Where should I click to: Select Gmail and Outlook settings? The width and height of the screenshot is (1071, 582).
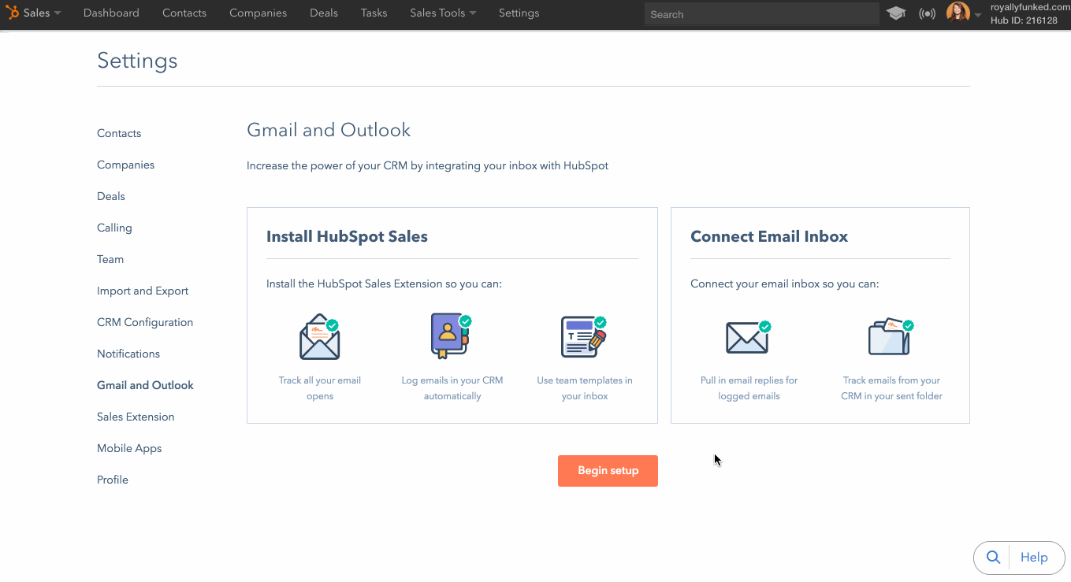click(145, 385)
